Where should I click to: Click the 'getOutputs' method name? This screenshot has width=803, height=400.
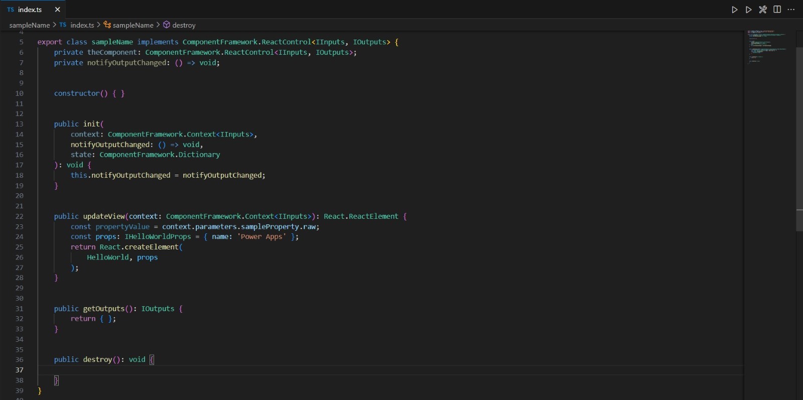[x=104, y=309]
